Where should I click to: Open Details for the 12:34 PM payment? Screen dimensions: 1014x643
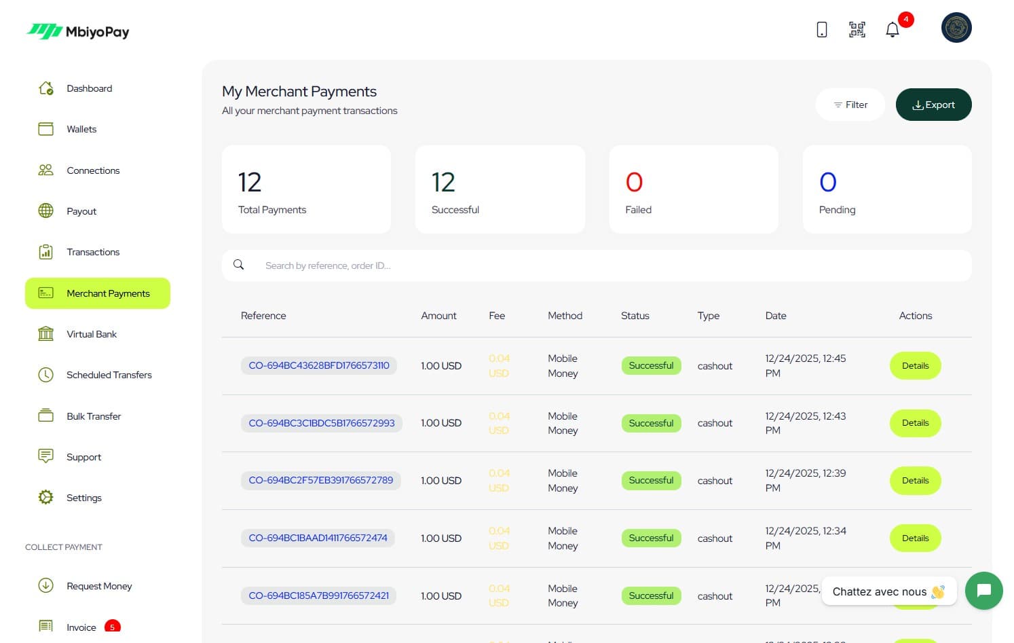[x=915, y=538]
